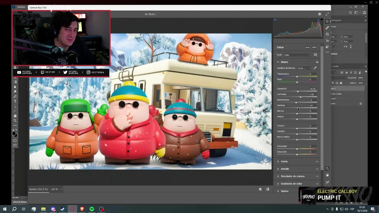Browse profiles grid icon beside Perfil
Viewport: 379px width, 213px height.
315,55
